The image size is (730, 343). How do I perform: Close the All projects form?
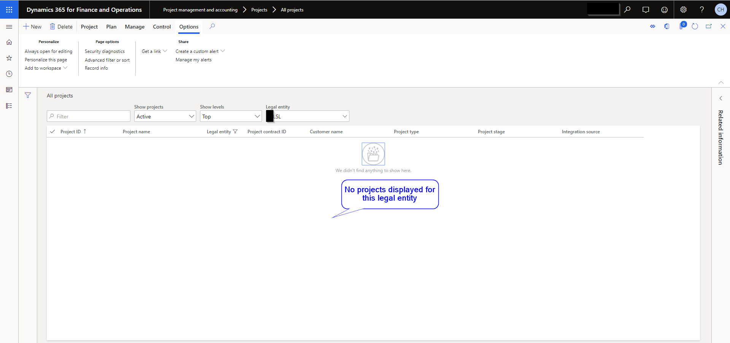pos(723,26)
